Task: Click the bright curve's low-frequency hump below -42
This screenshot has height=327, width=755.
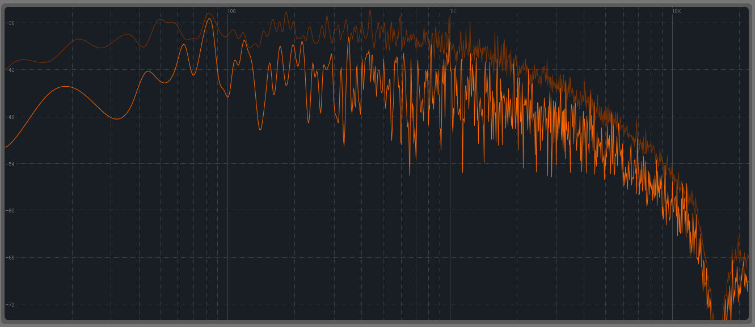Action: [66, 87]
